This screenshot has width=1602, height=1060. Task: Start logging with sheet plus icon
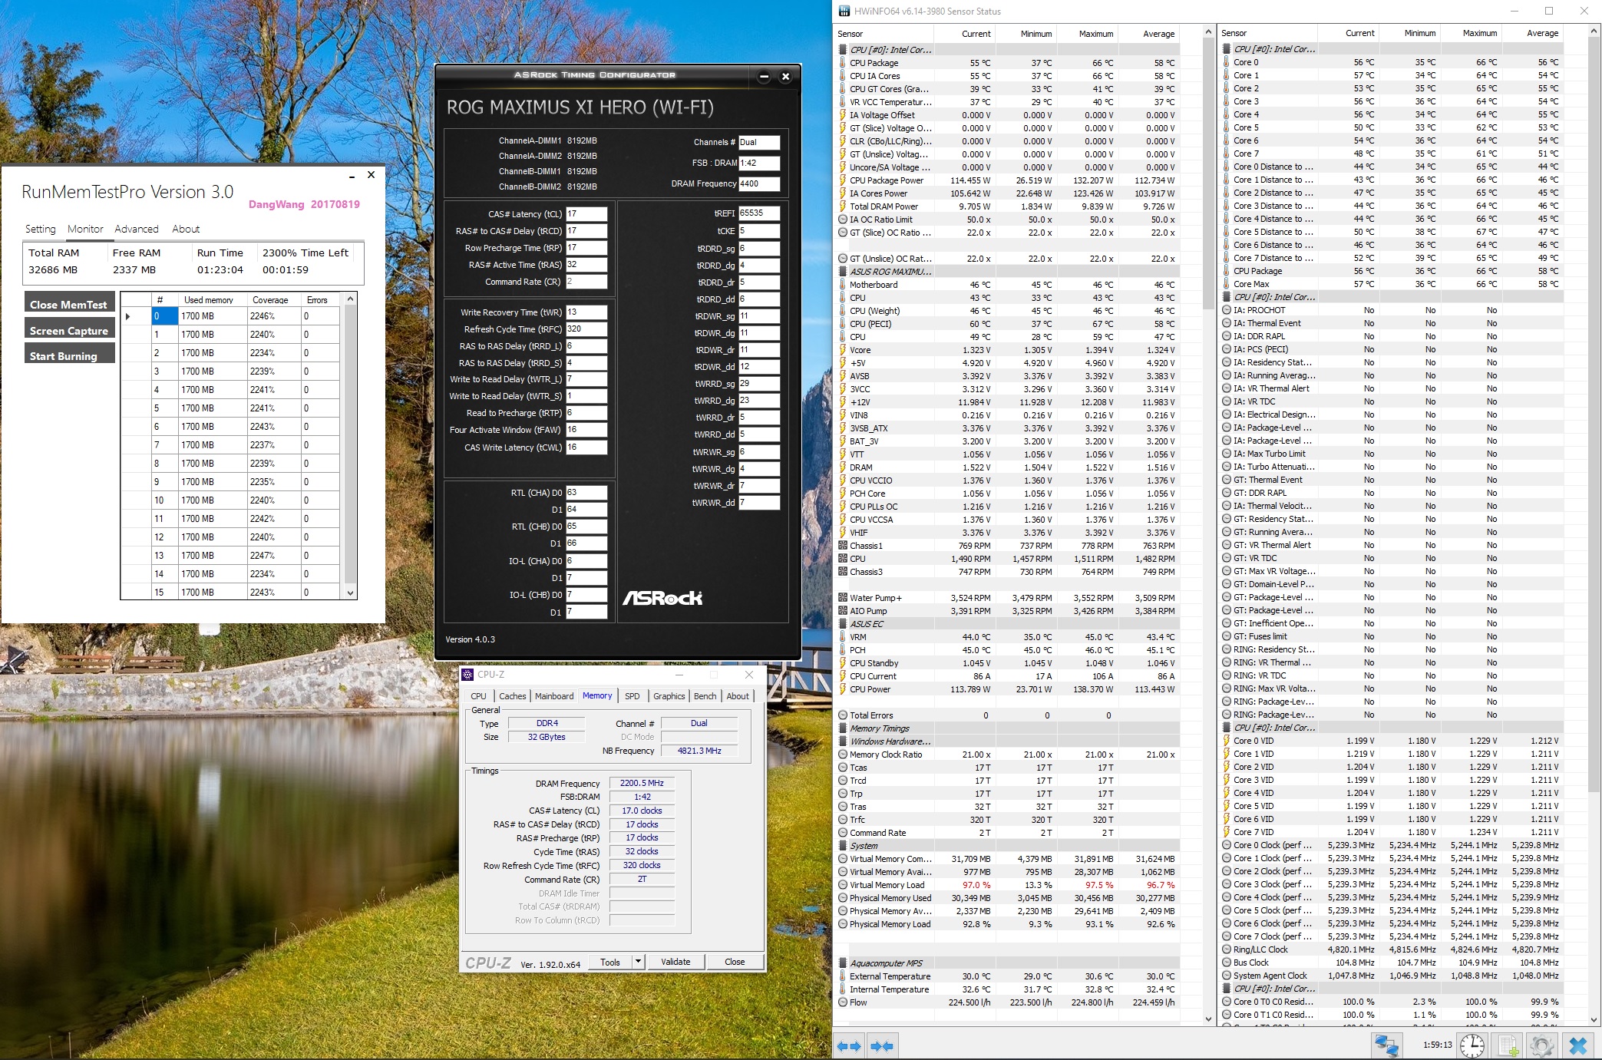click(1508, 1045)
